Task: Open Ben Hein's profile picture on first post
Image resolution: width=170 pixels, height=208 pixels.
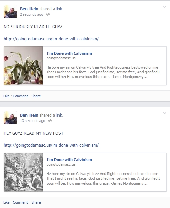Action: [10, 11]
